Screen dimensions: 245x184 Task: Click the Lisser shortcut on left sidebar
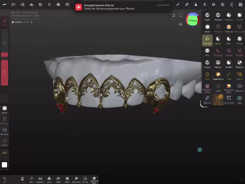pyautogui.click(x=4, y=109)
